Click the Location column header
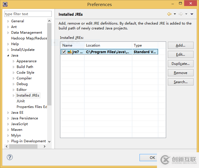 [108, 45]
